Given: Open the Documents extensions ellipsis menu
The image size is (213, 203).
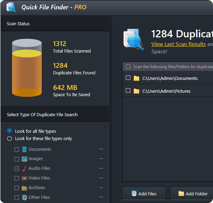Looking at the screenshot, I should (101, 149).
